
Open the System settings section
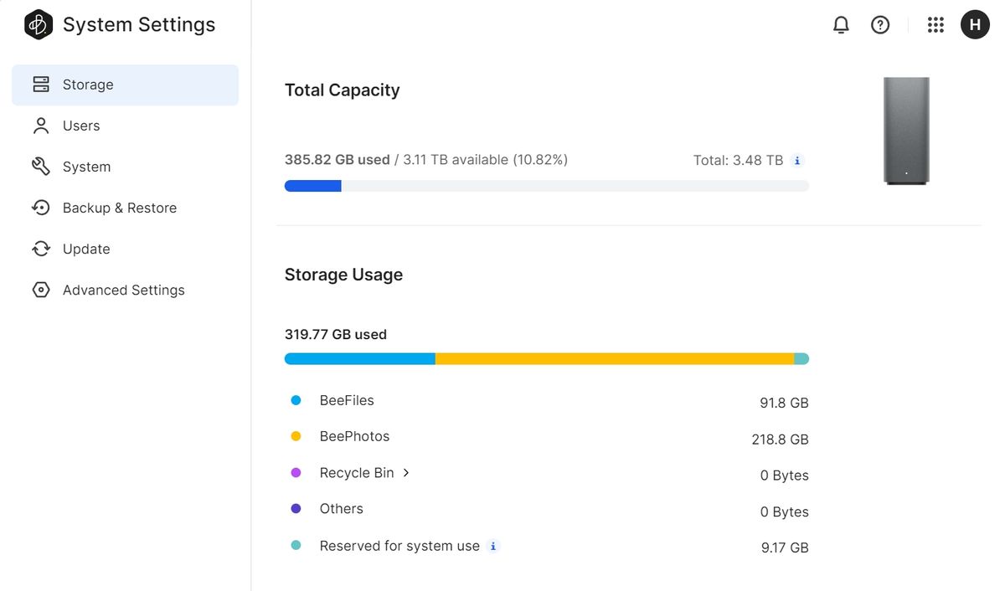coord(86,166)
